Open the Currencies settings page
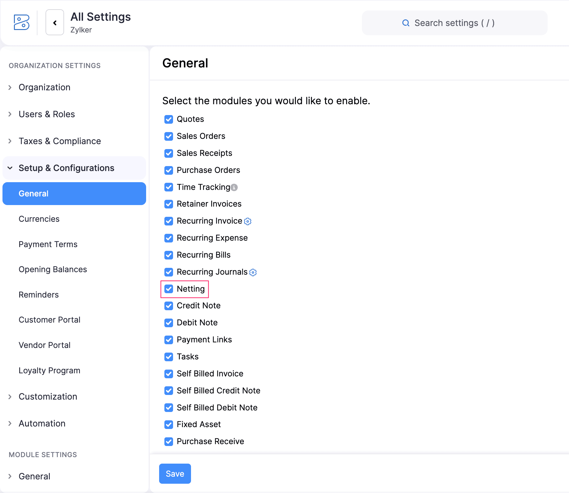The width and height of the screenshot is (569, 493). [x=39, y=219]
